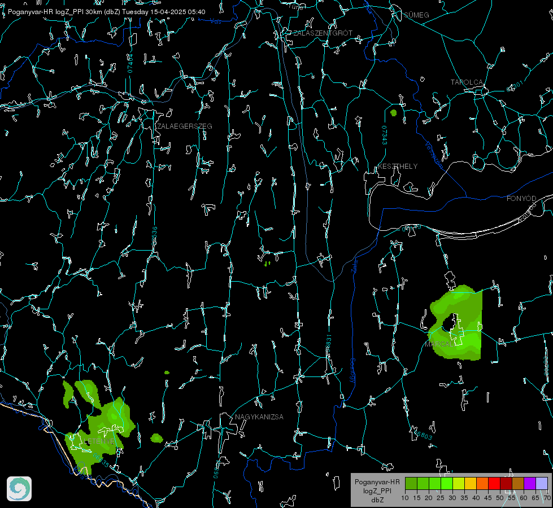553x508 pixels.
Task: Click the bright red 45-50 dBZ swatch
Action: [x=494, y=483]
